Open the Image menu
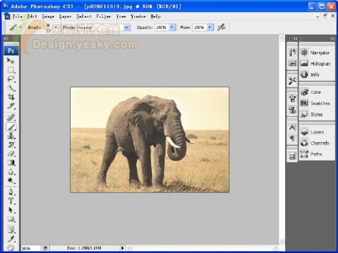This screenshot has width=338, height=253. pyautogui.click(x=48, y=17)
